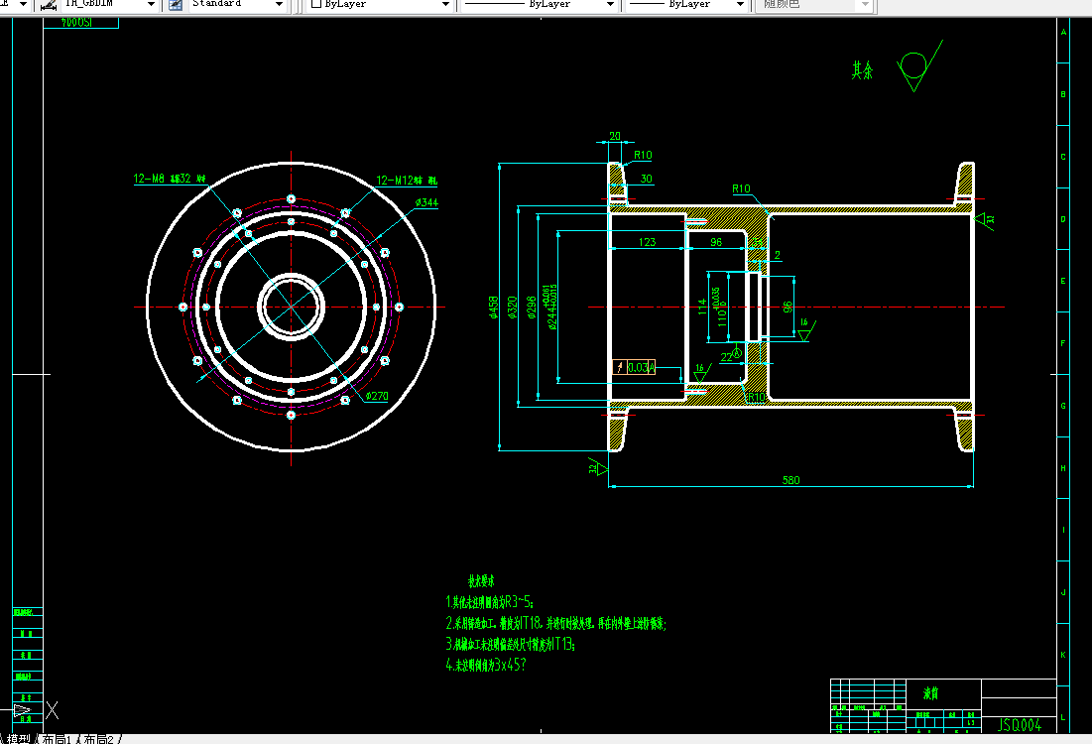Viewport: 1092px width, 744px height.
Task: Select the 其余 surface finish note
Action: [x=862, y=69]
